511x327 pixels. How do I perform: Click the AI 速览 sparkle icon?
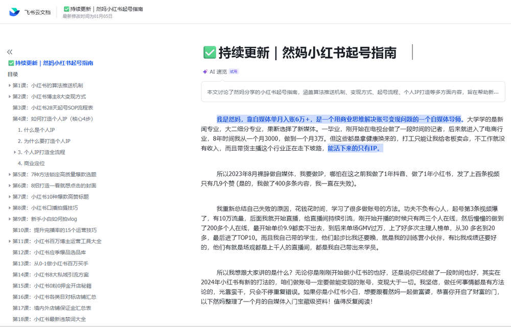point(205,72)
